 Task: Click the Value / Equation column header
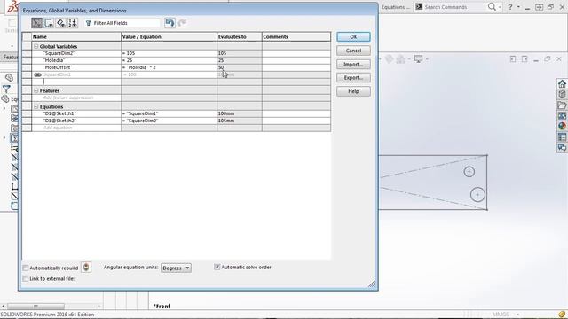click(169, 37)
